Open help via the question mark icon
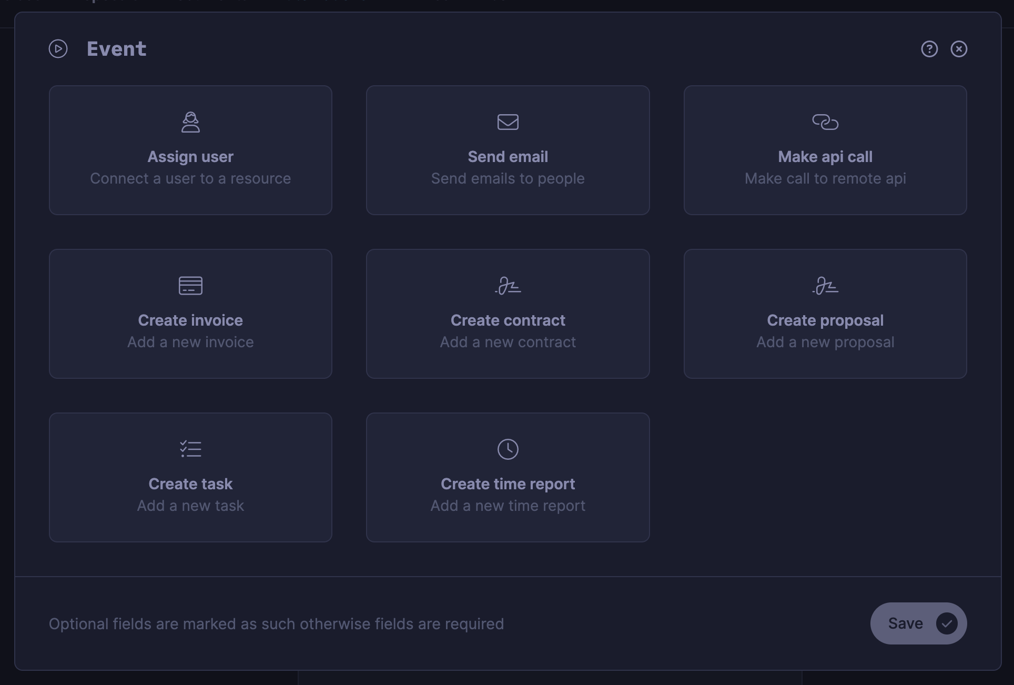 coord(929,49)
